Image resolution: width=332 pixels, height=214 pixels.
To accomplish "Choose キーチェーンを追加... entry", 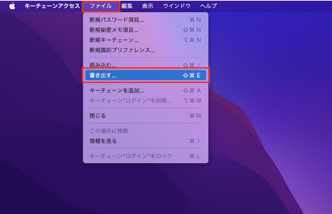I will tap(145, 90).
